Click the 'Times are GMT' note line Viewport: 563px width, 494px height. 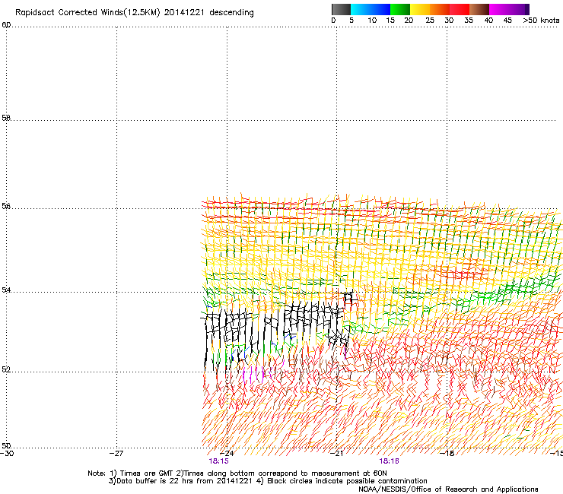(x=237, y=473)
